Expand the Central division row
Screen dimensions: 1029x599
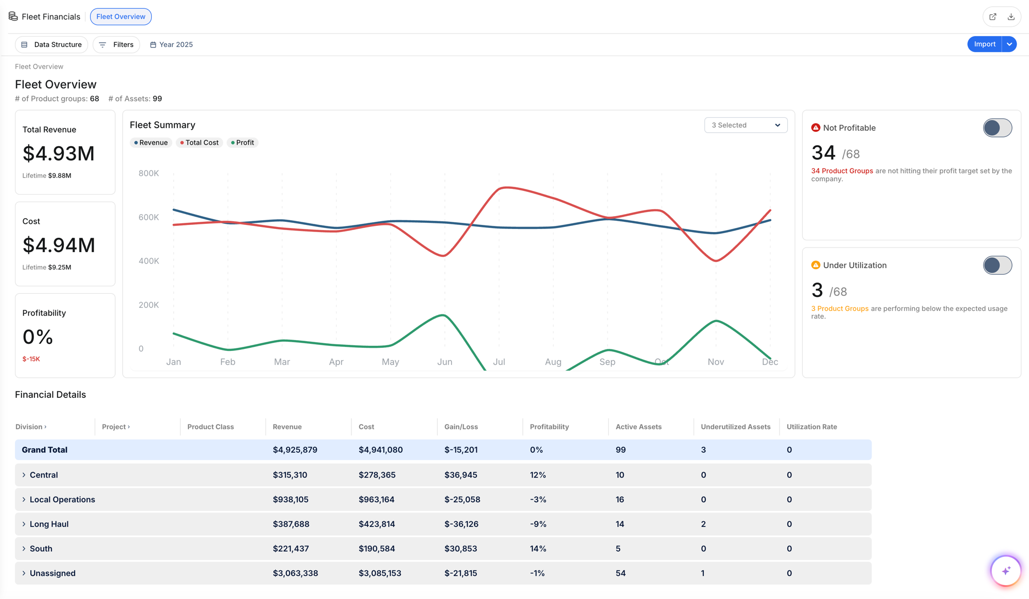pyautogui.click(x=23, y=474)
